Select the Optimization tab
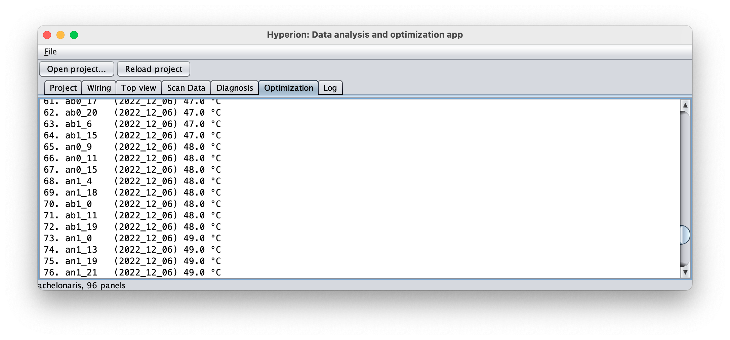The height and width of the screenshot is (340, 730). (x=288, y=88)
